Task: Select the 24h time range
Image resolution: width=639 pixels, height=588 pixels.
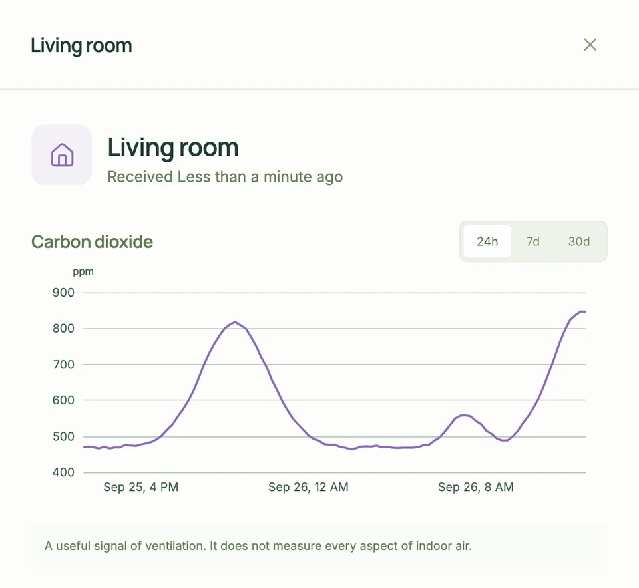Action: pos(487,241)
